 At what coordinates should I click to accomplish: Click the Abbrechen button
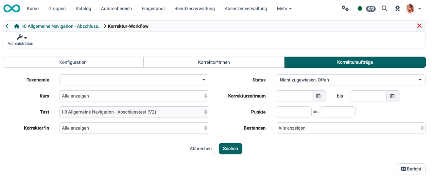(201, 149)
